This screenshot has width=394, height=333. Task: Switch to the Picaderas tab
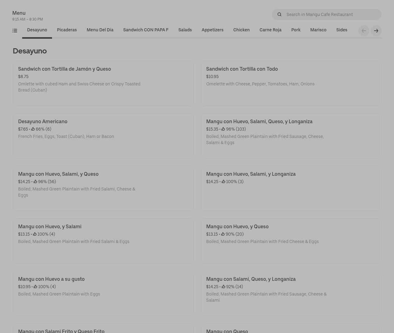pyautogui.click(x=67, y=30)
